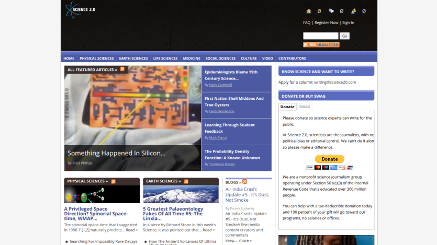Open author Mark Pierce's profile
This screenshot has height=245, width=437.
pyautogui.click(x=218, y=138)
